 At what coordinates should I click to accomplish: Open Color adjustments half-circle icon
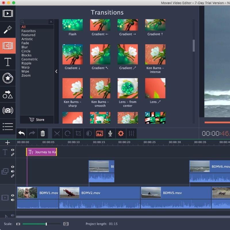click(x=89, y=133)
